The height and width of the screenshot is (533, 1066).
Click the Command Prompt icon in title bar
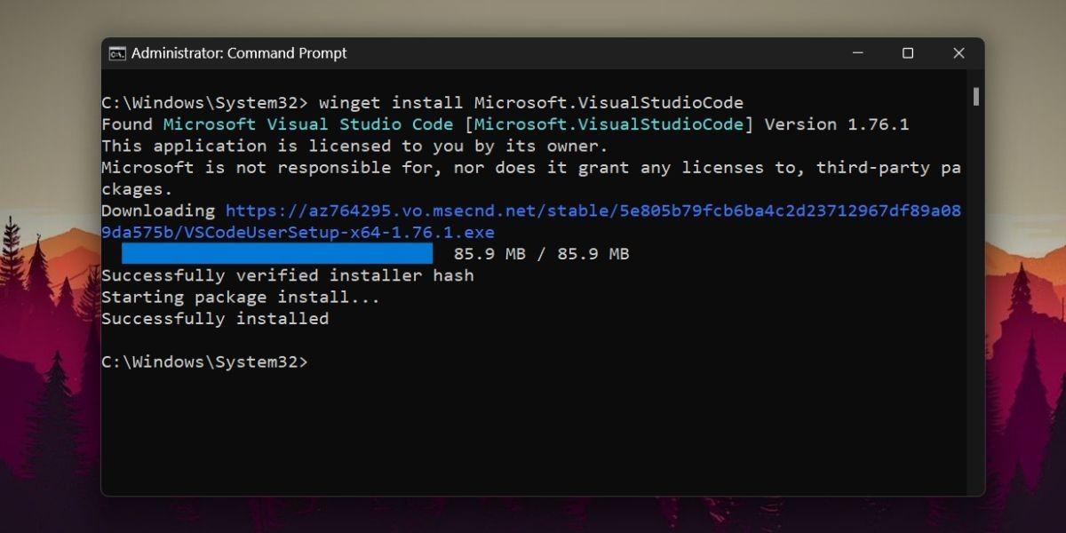coord(117,53)
